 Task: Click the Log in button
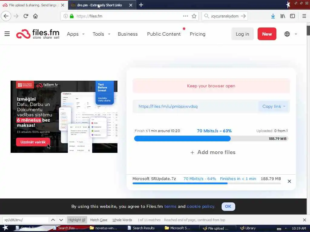pyautogui.click(x=242, y=34)
